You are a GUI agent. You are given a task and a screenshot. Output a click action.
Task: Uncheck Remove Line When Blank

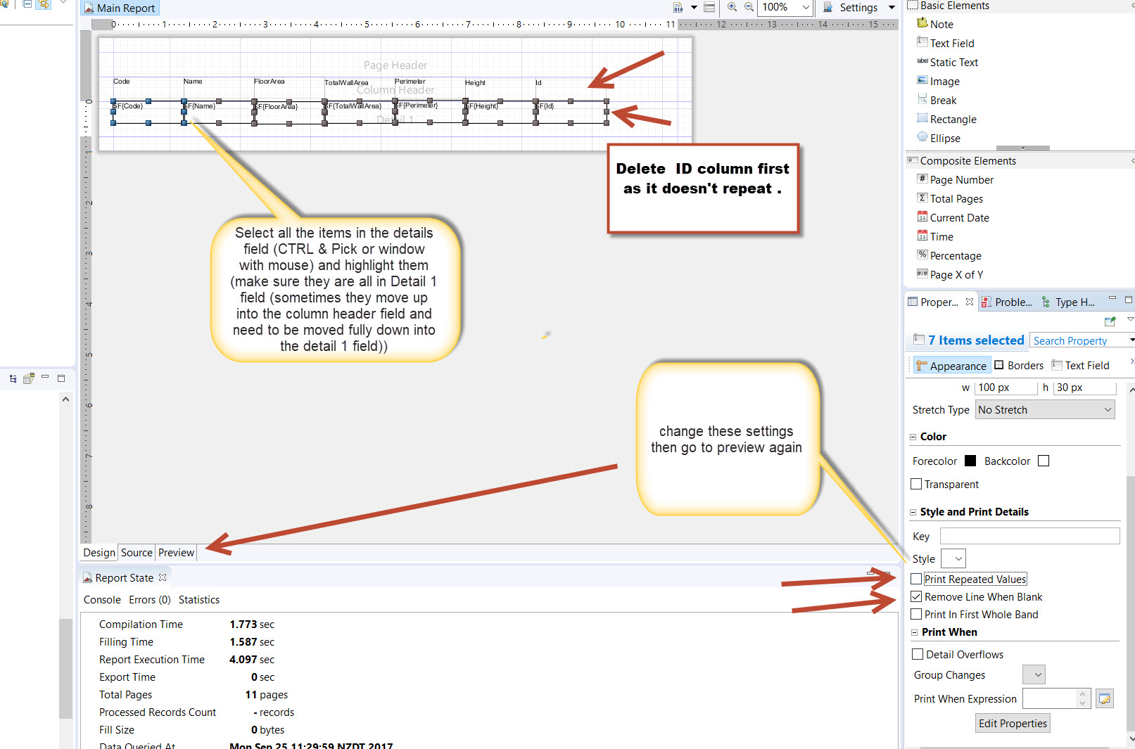point(916,597)
